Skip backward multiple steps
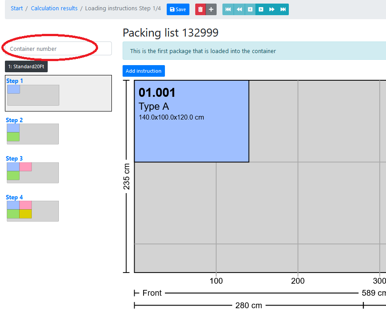 point(239,9)
